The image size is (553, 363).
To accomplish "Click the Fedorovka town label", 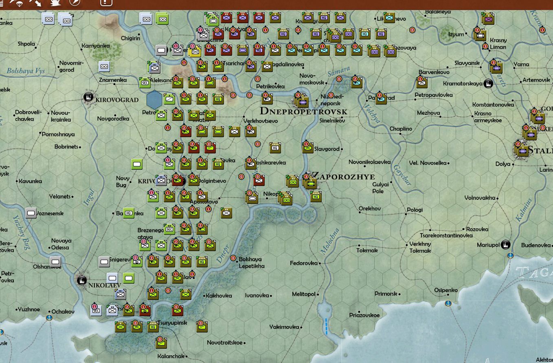I will pos(304,263).
